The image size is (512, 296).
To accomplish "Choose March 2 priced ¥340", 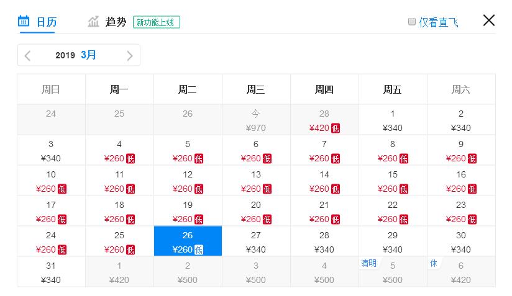I will [x=461, y=120].
